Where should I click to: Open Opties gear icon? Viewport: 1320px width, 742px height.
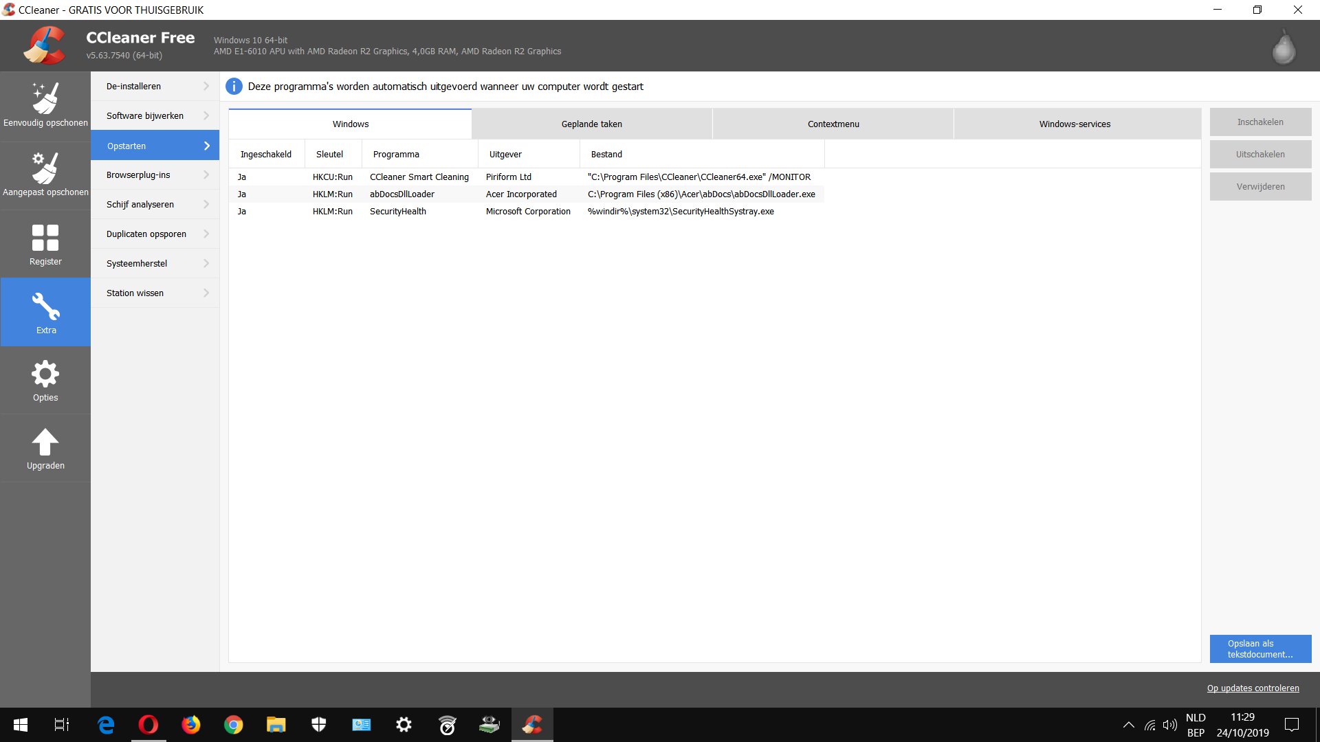pos(45,374)
